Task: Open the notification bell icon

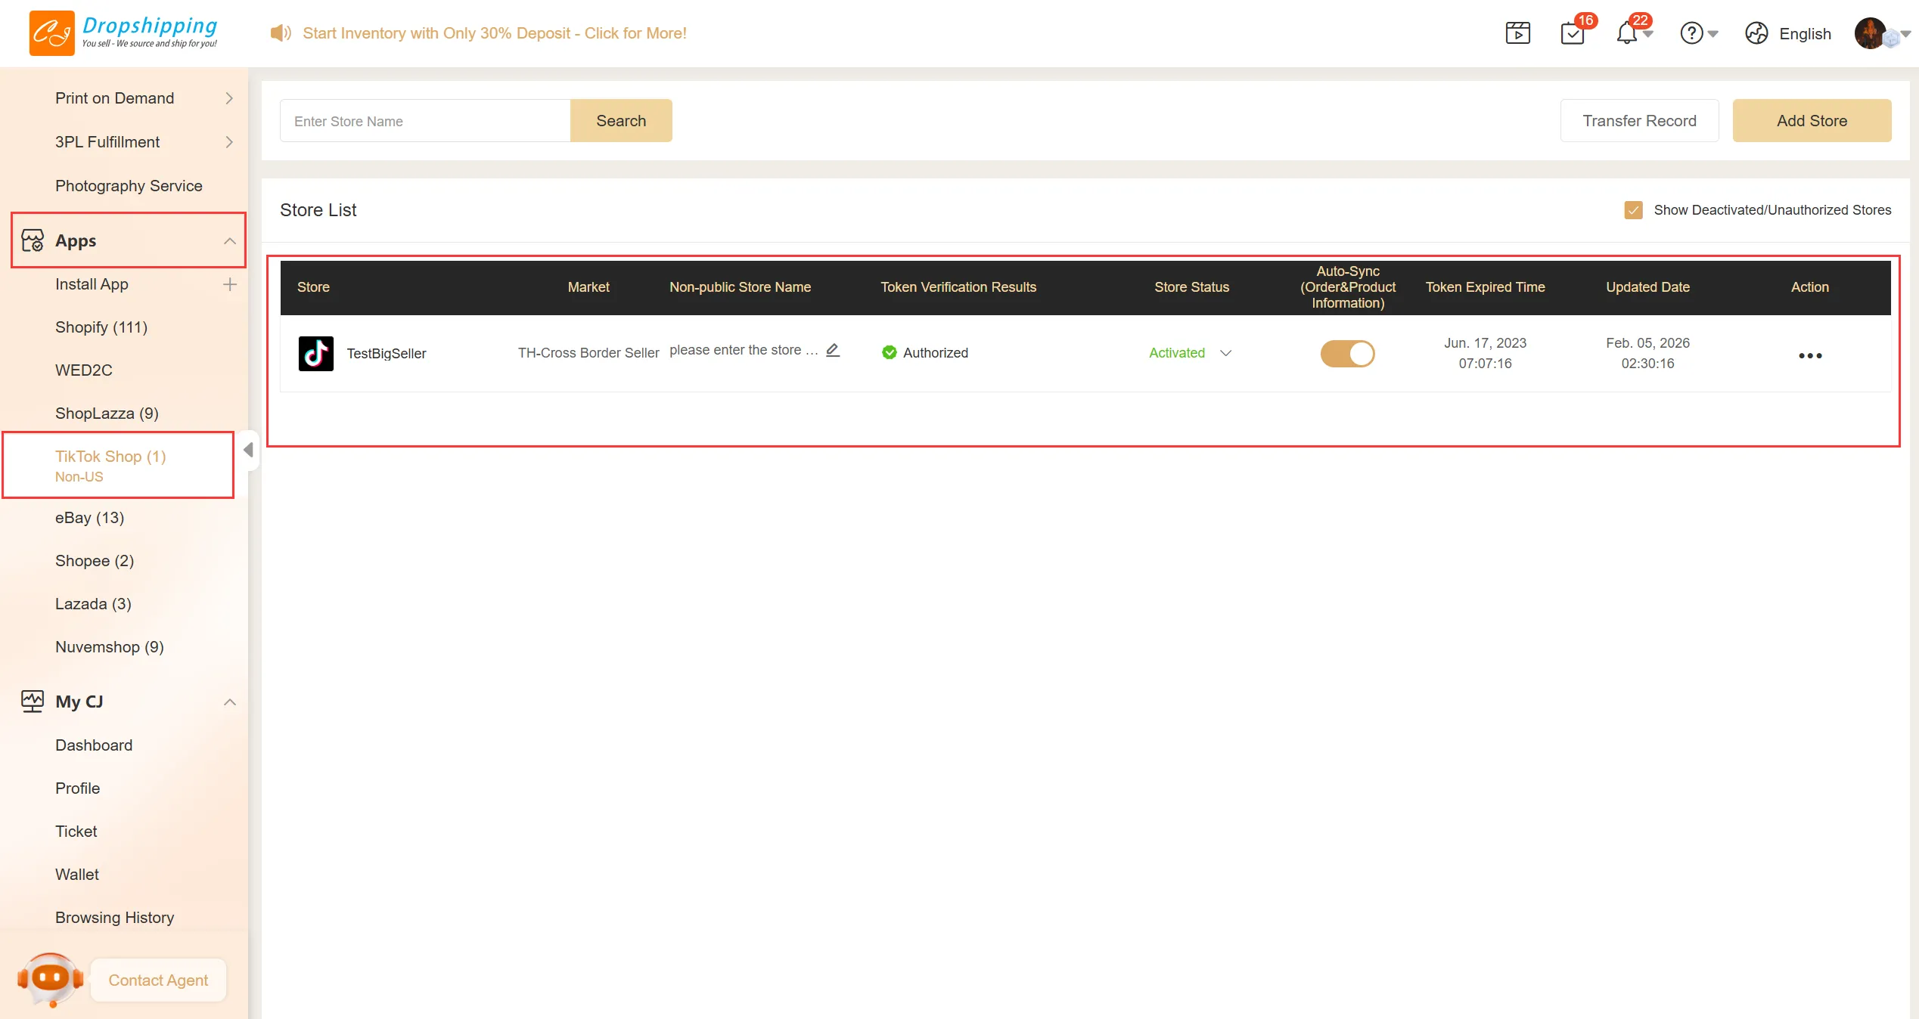Action: coord(1627,33)
